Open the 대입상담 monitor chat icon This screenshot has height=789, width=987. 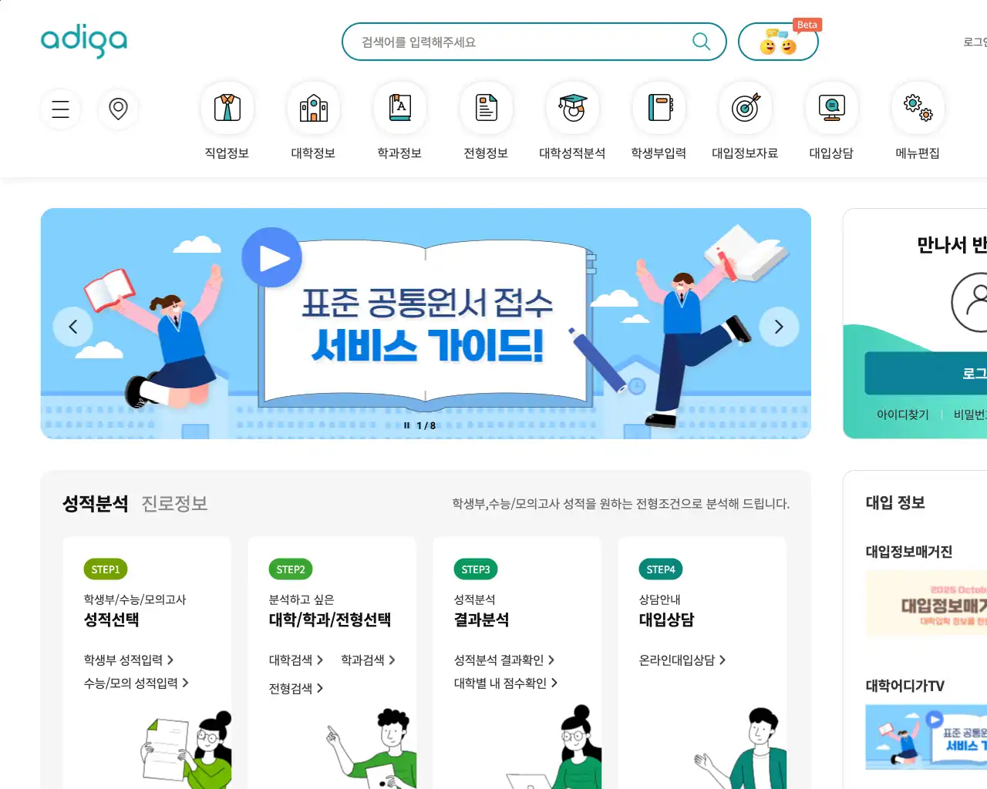coord(831,108)
